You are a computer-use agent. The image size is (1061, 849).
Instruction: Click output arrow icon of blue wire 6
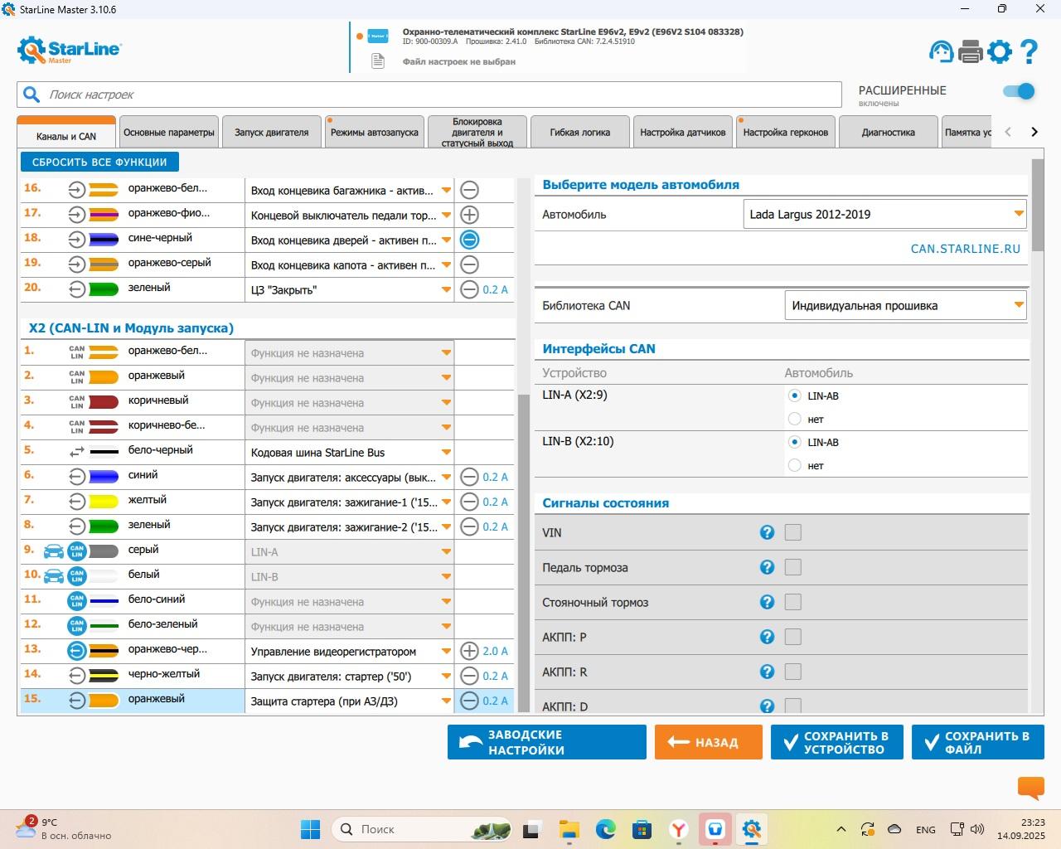click(76, 477)
